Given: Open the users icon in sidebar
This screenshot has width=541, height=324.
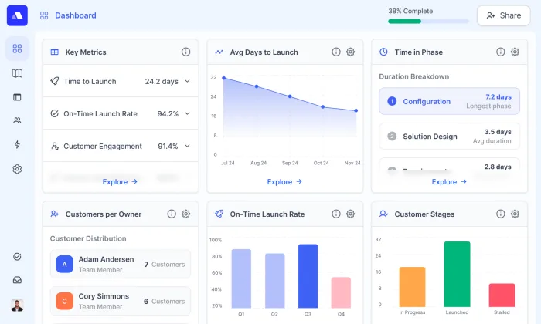Looking at the screenshot, I should pyautogui.click(x=17, y=120).
